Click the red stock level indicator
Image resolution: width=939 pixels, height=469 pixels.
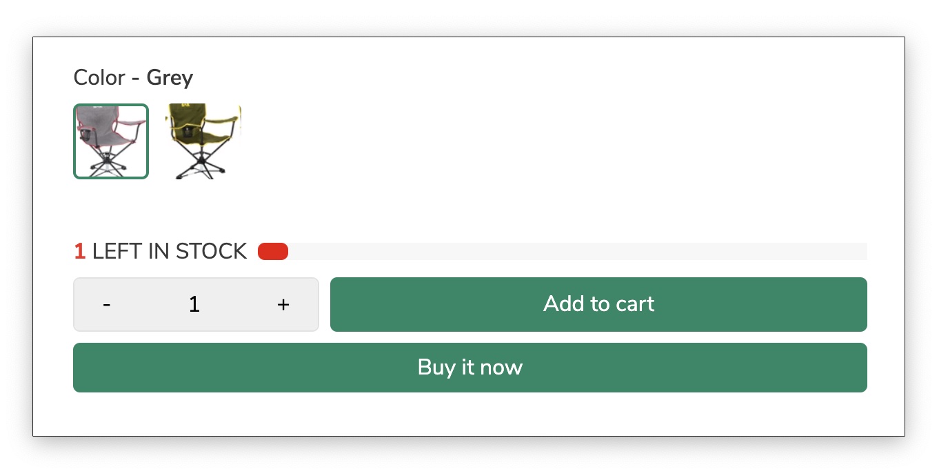tap(273, 252)
